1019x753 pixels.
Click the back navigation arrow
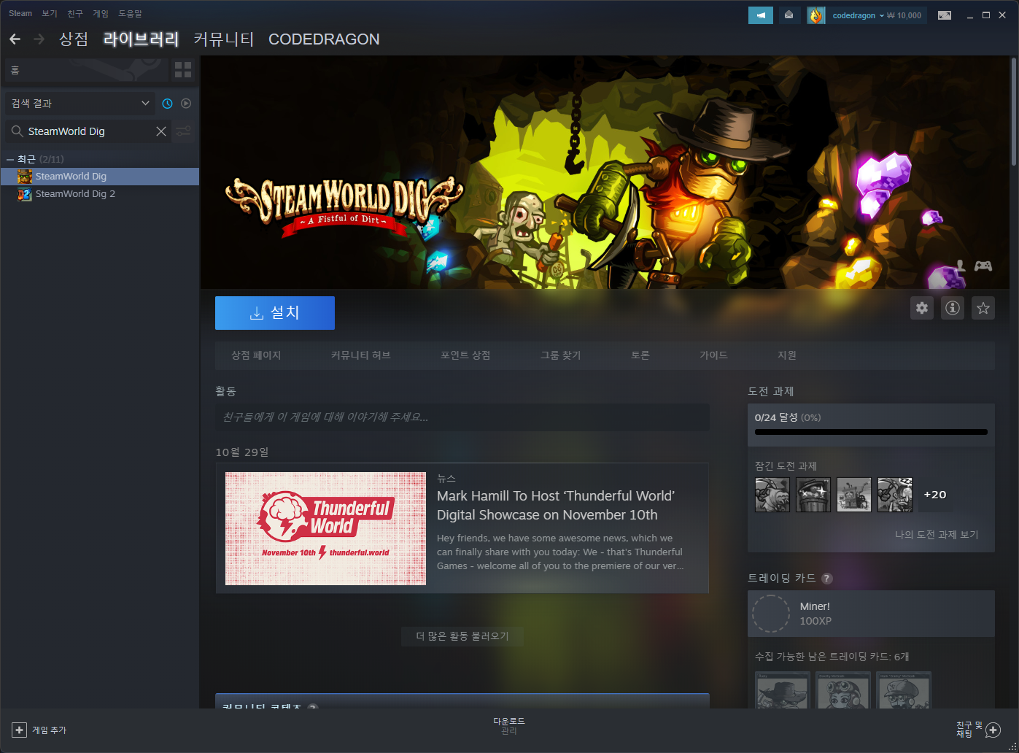[x=15, y=39]
